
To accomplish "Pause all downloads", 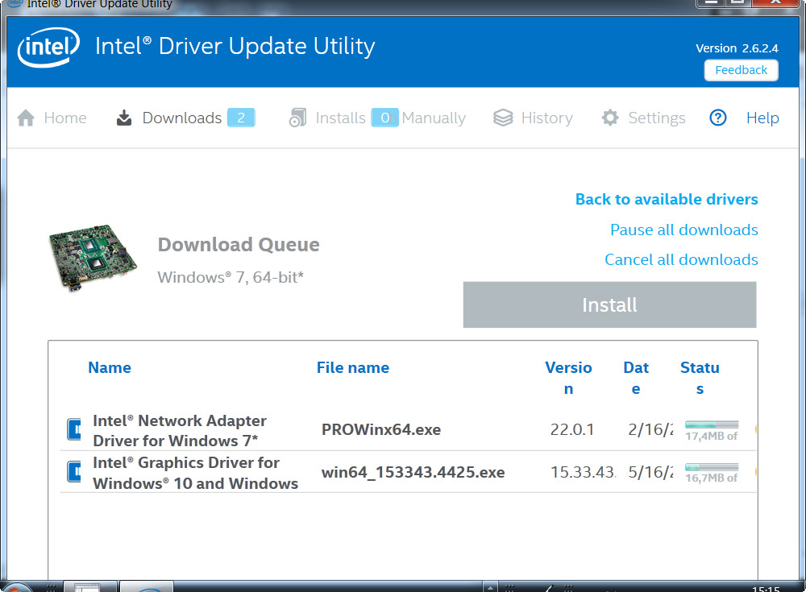I will [684, 230].
